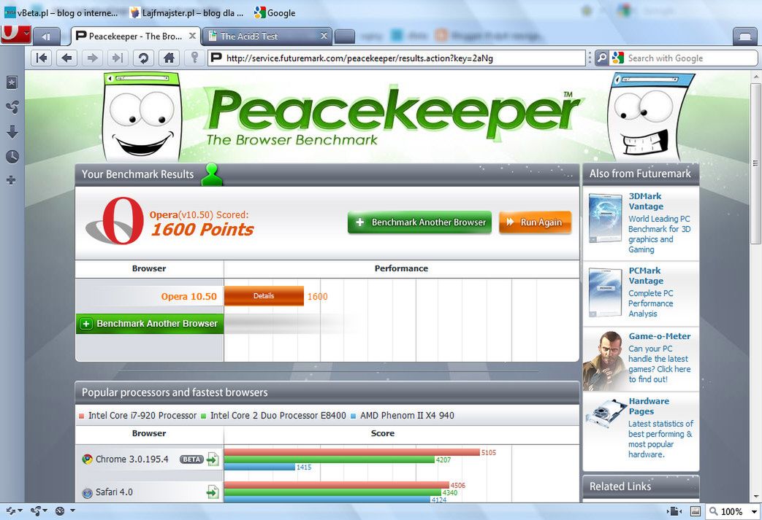
Task: Click the 3DMark Vantage box thumbnail
Action: coord(605,218)
